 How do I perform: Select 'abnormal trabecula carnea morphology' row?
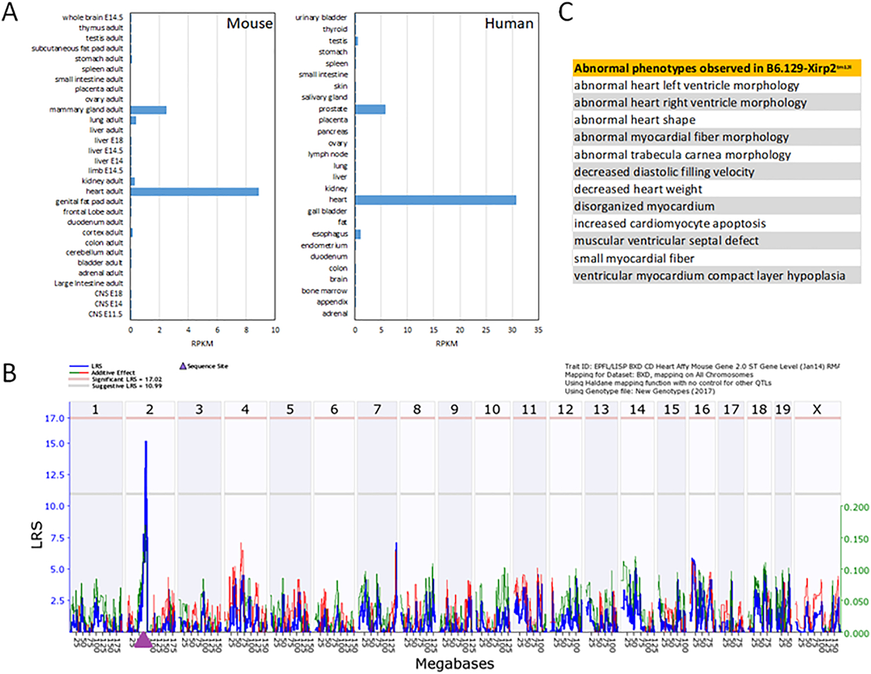pyautogui.click(x=717, y=154)
